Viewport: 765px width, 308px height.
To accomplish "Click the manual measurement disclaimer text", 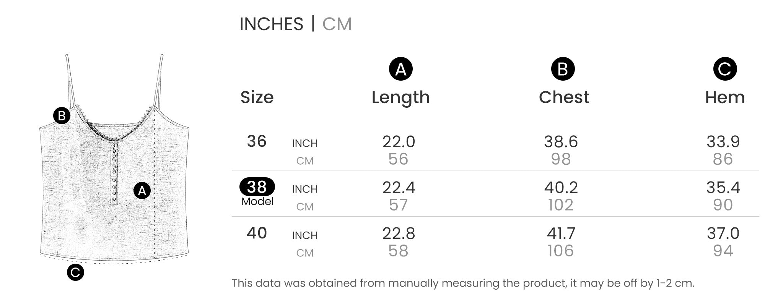I will tap(463, 283).
